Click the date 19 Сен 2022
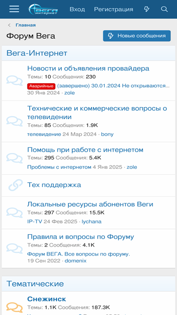 pyautogui.click(x=44, y=261)
